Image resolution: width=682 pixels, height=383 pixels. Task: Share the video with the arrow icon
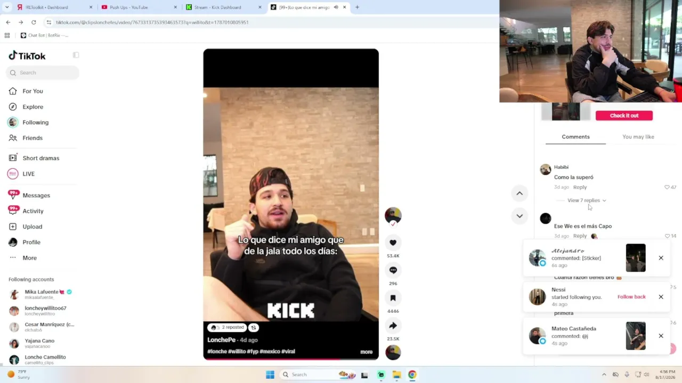(x=393, y=326)
